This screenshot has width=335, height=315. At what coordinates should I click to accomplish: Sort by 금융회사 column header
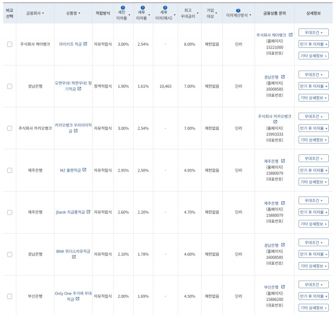35,13
